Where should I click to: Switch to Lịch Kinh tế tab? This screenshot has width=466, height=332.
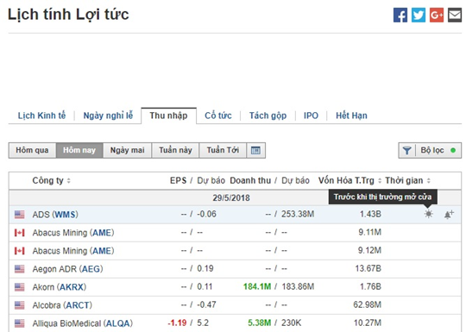[x=41, y=116]
